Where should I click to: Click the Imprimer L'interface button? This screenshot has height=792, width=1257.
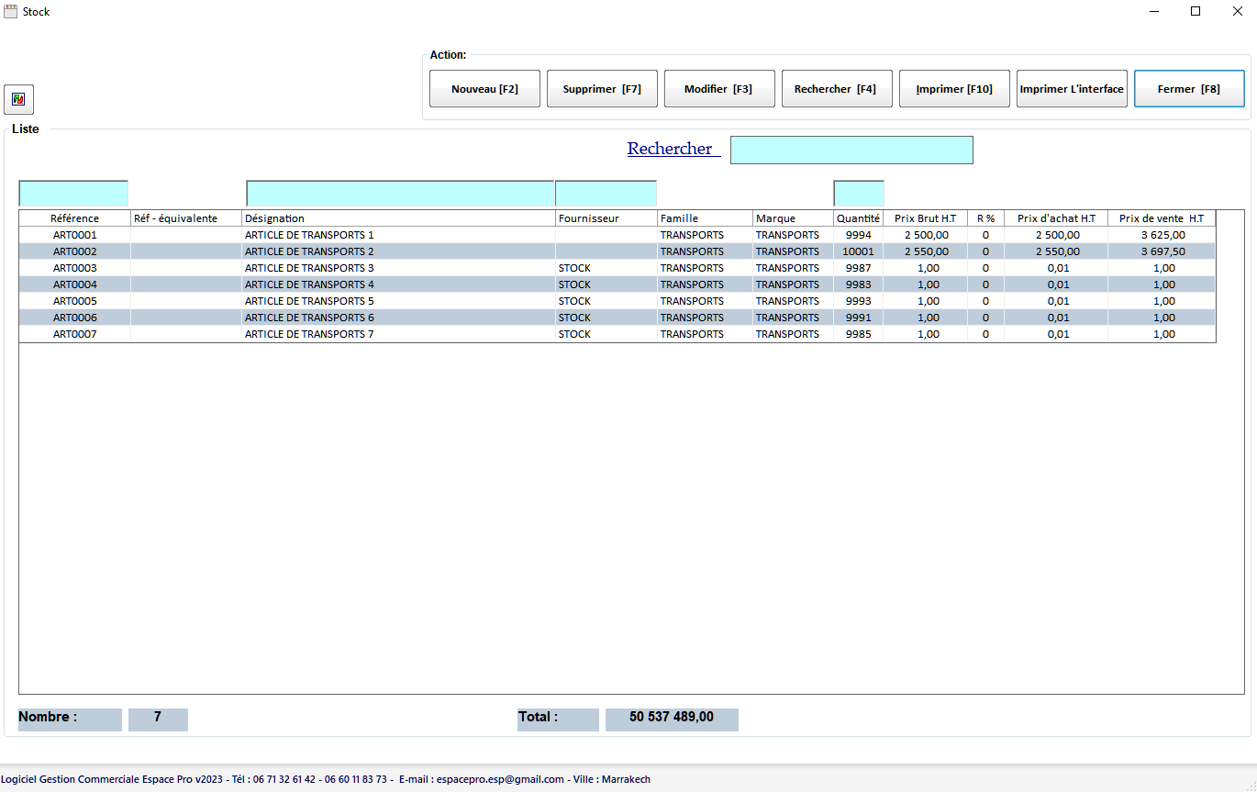coord(1072,89)
